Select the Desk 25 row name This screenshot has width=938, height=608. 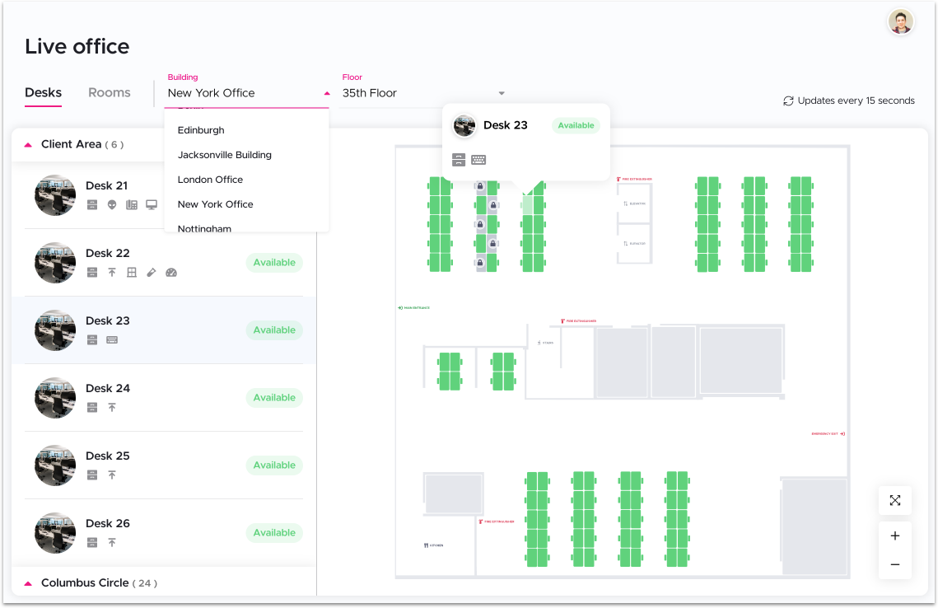click(x=108, y=456)
